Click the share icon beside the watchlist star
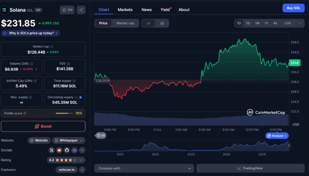The image size is (309, 176). pos(81,10)
